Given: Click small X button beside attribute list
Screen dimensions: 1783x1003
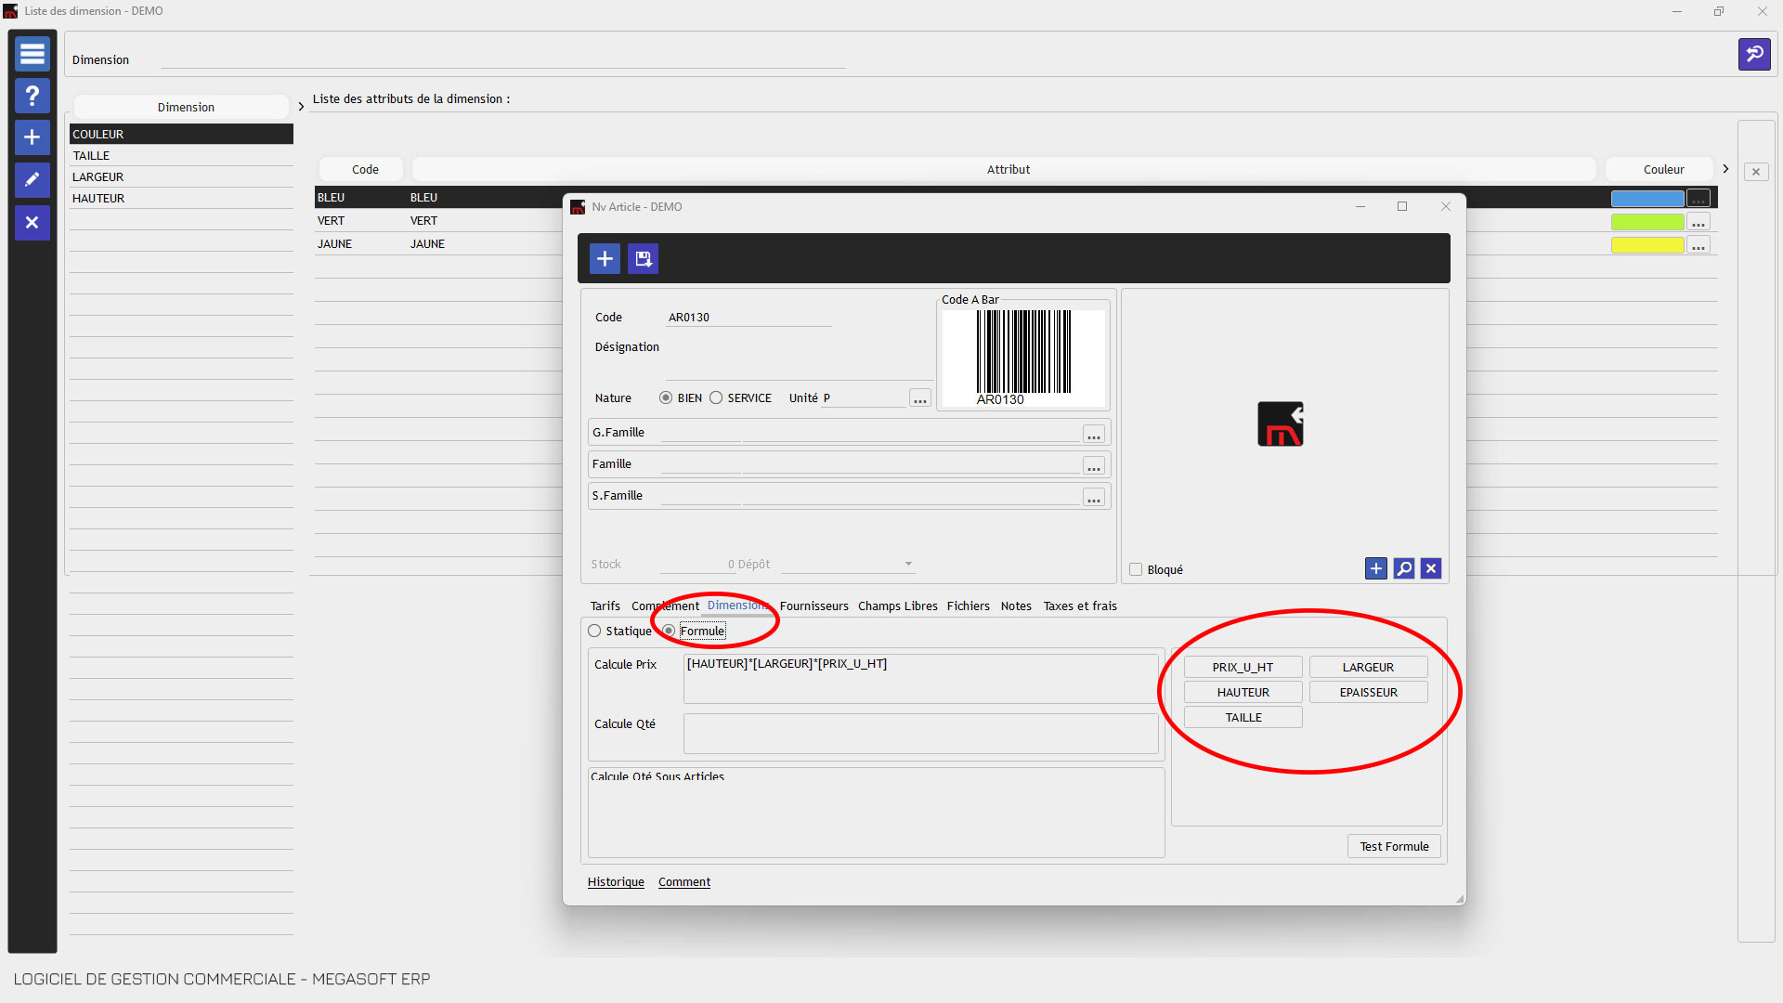Looking at the screenshot, I should 1756,172.
